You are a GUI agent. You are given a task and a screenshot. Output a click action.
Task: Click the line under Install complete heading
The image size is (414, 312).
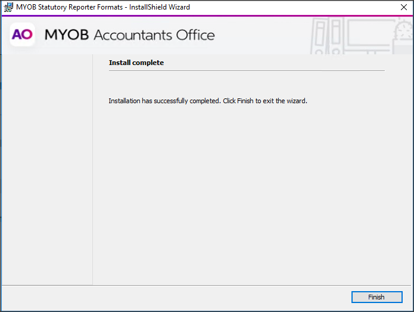click(x=246, y=70)
